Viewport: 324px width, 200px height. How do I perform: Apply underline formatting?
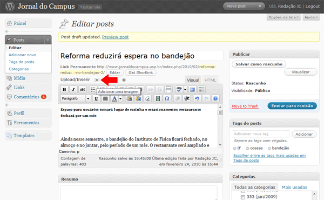[96, 99]
